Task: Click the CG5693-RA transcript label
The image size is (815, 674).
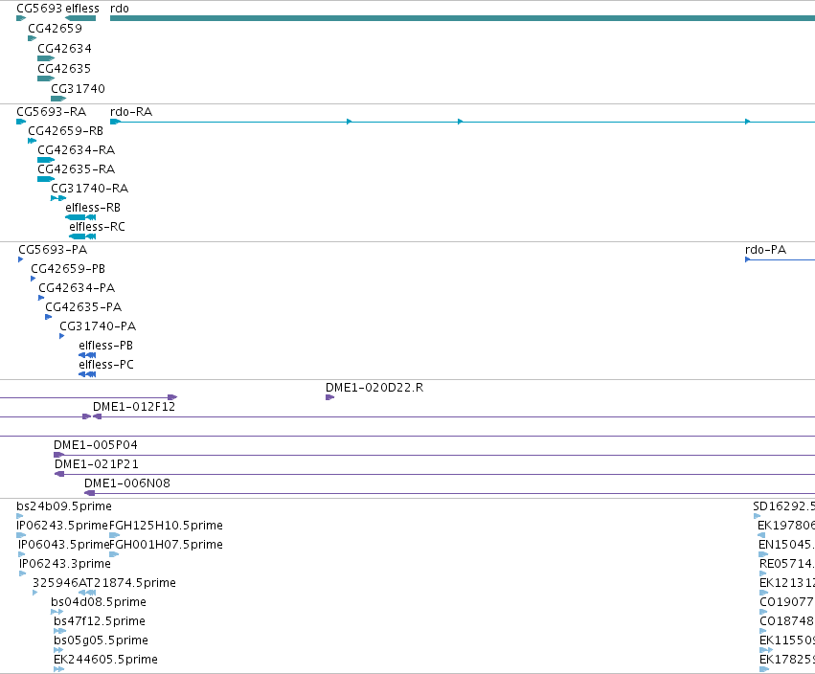Action: pos(52,112)
